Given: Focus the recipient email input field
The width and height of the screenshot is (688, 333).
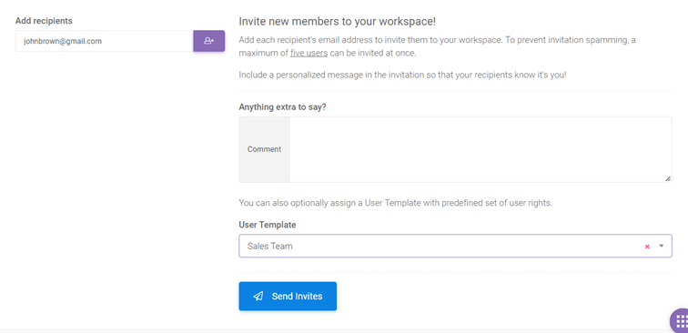Looking at the screenshot, I should (105, 41).
